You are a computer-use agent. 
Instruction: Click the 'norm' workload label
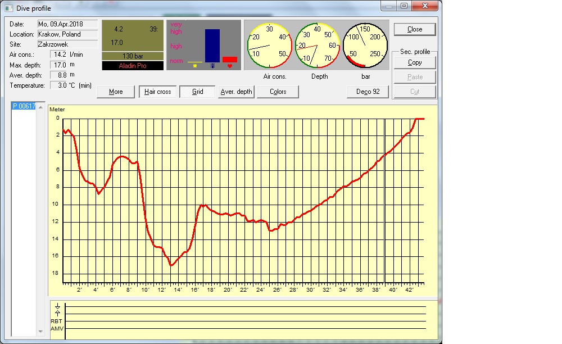point(176,61)
